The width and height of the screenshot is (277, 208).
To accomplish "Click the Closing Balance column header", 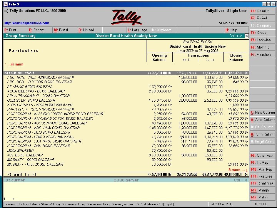I will [236, 57].
